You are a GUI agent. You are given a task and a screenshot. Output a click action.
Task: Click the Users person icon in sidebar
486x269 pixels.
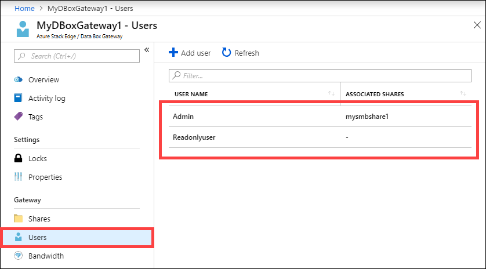point(19,237)
